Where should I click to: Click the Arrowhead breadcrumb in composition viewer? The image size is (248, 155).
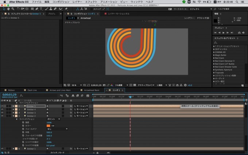pyautogui.click(x=85, y=18)
